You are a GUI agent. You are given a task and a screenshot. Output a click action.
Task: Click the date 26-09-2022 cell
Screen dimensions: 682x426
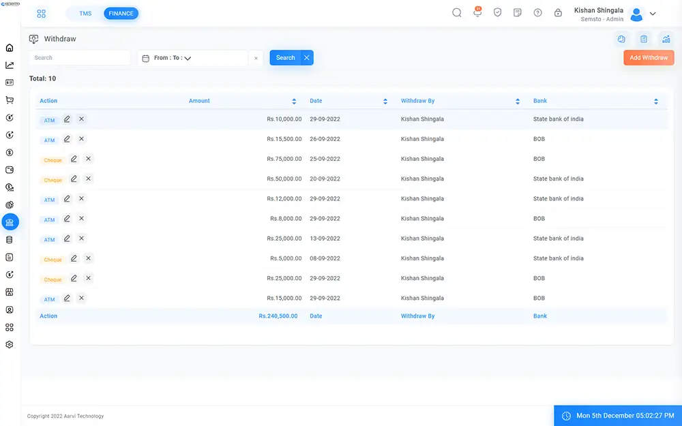pyautogui.click(x=325, y=139)
